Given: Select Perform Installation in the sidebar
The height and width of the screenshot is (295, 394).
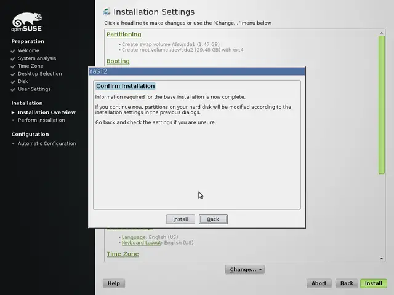Looking at the screenshot, I should (41, 120).
